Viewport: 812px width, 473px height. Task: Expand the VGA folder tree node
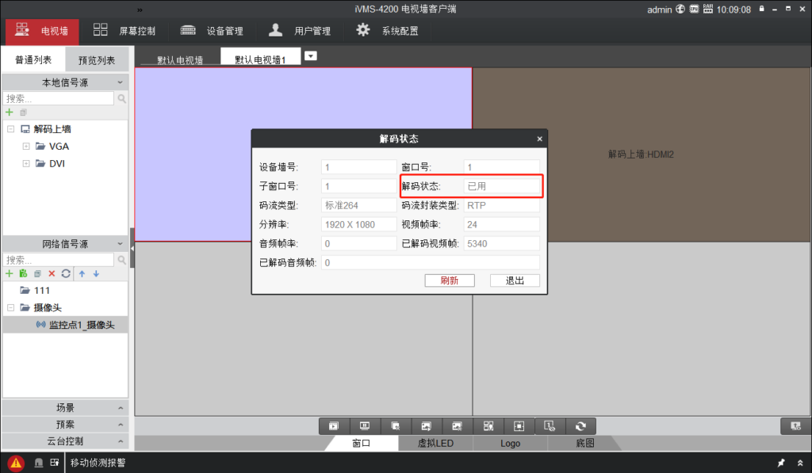click(x=26, y=146)
